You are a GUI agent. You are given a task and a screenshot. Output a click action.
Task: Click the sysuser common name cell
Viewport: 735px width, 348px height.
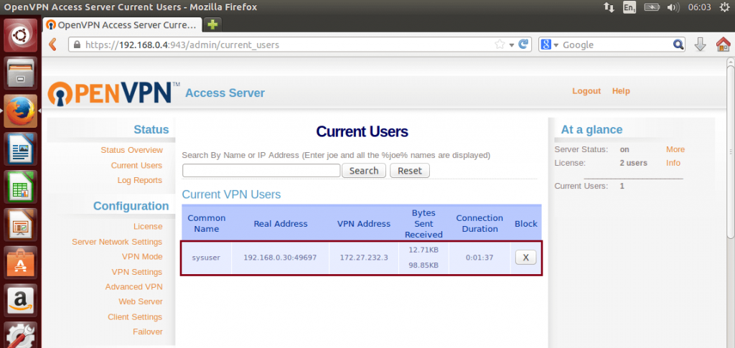tap(206, 258)
